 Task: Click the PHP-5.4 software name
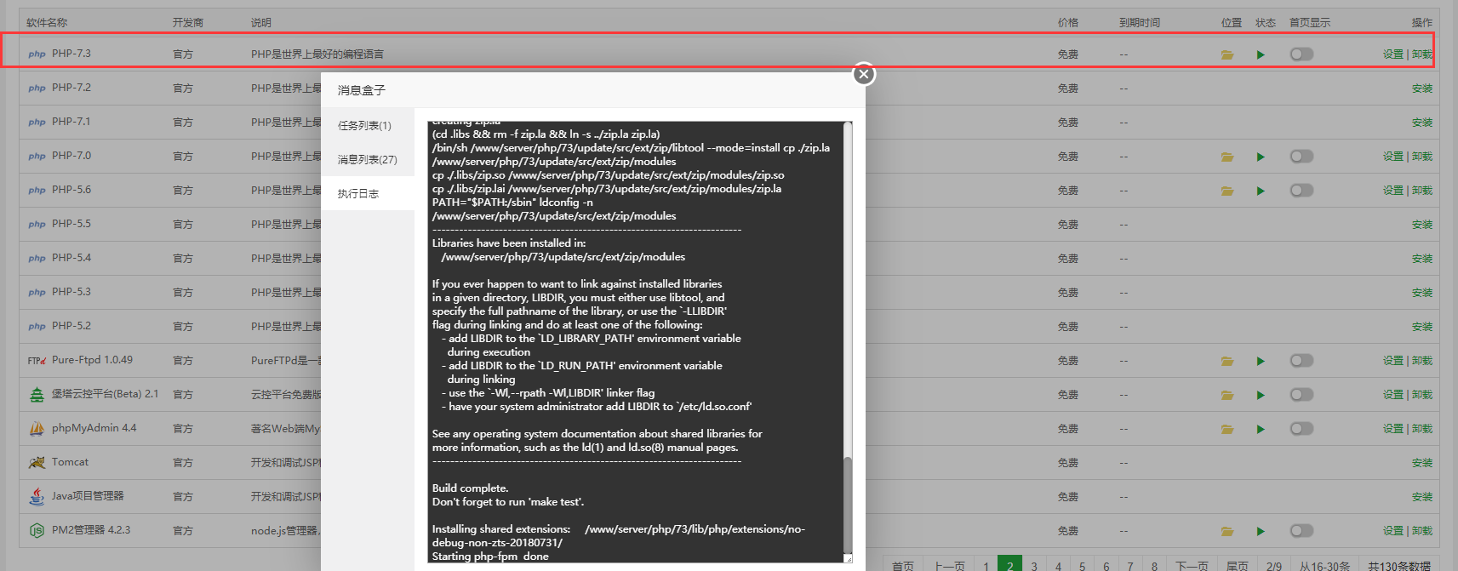coord(71,258)
